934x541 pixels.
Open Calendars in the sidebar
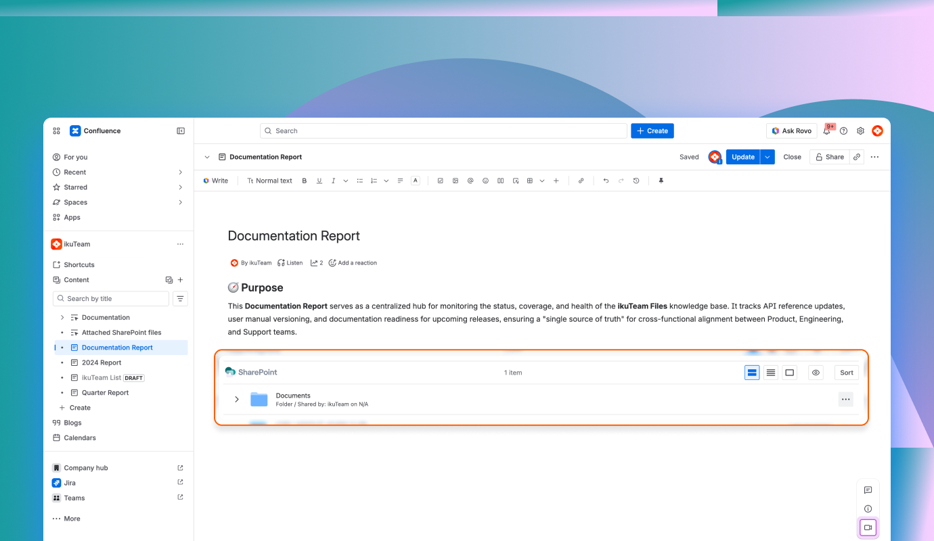point(80,438)
